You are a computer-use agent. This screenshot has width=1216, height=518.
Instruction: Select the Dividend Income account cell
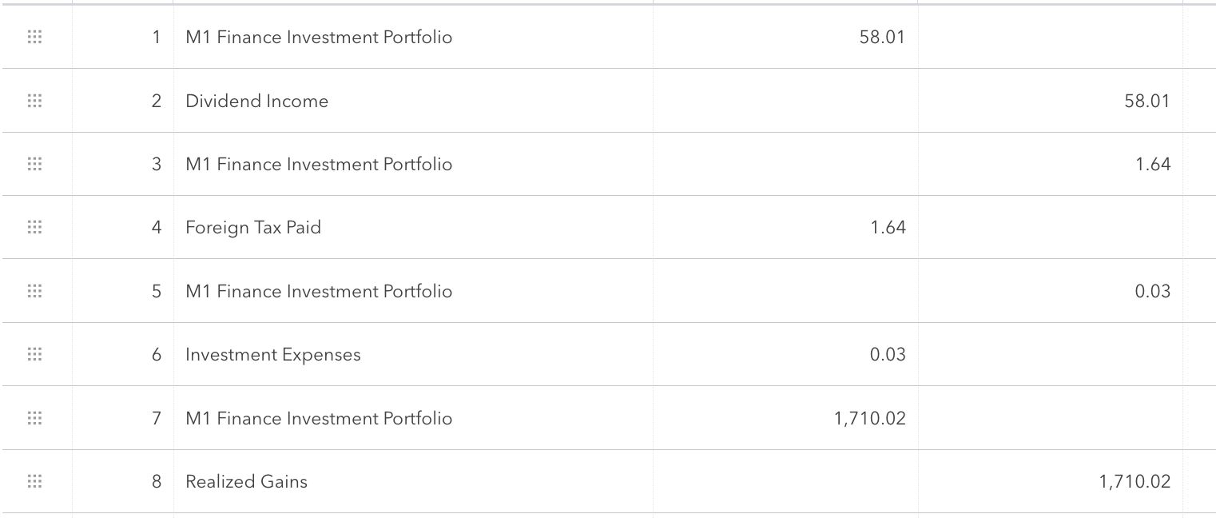256,101
